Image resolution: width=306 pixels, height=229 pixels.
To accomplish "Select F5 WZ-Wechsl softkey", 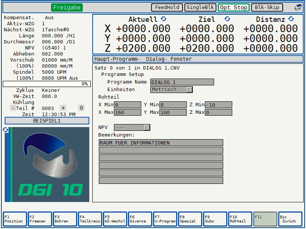I will click(115, 219).
